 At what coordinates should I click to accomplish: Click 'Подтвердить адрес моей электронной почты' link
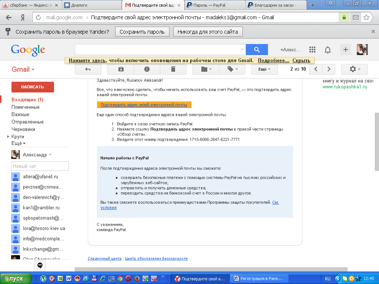144,105
